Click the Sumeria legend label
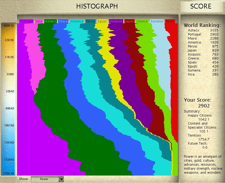Image resolution: width=225 pixels, height=183 pixels. pos(156,21)
